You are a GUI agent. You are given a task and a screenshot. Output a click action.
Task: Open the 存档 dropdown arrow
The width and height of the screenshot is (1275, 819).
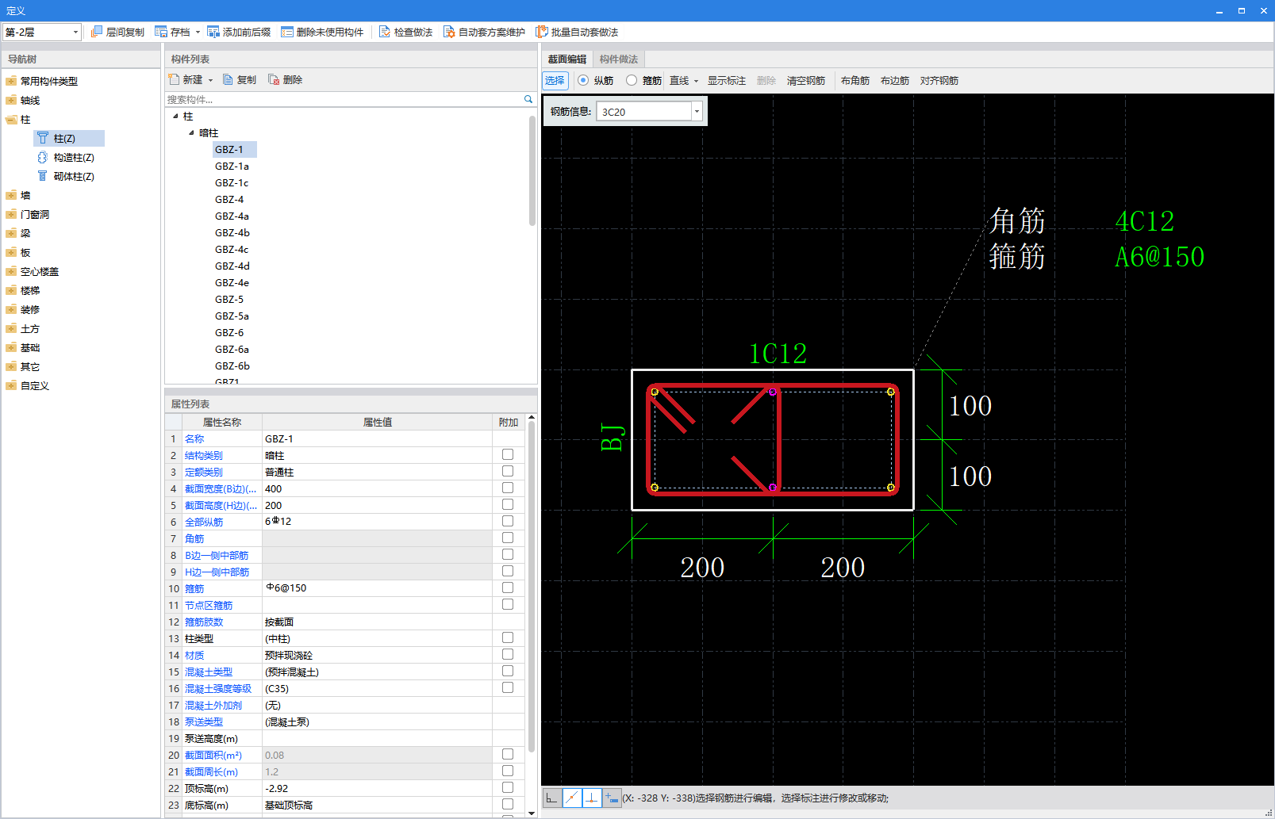(198, 33)
